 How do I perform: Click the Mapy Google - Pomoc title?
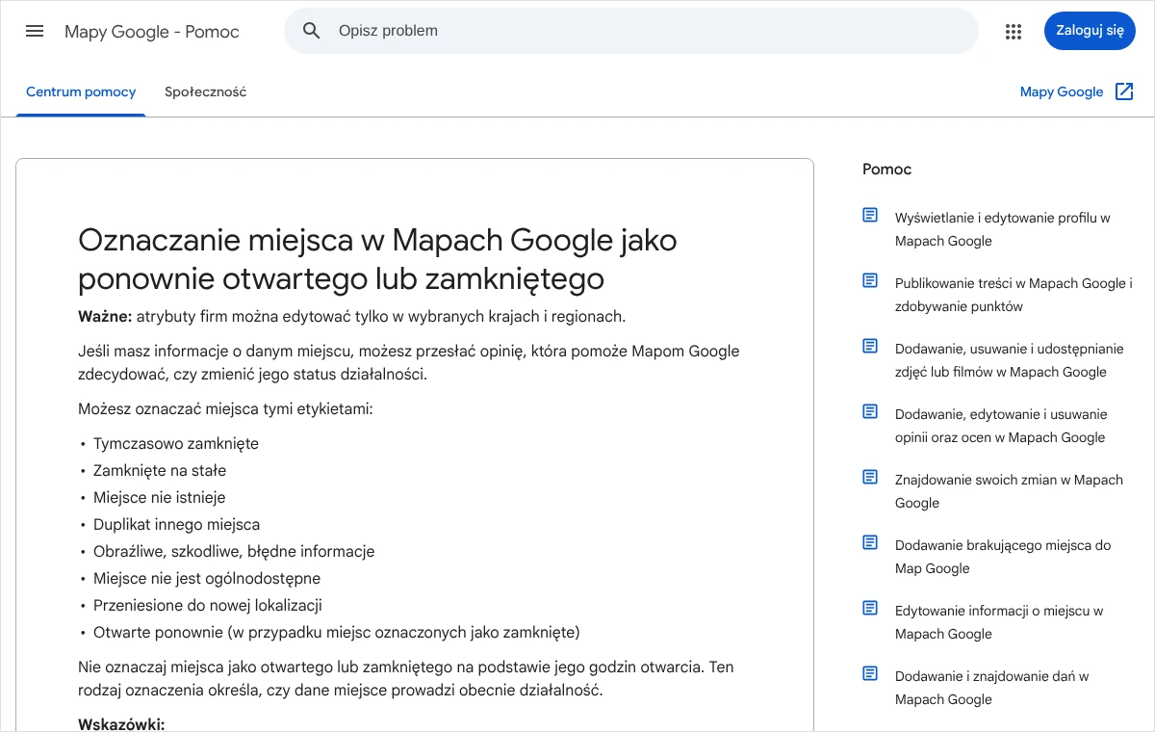pyautogui.click(x=152, y=32)
